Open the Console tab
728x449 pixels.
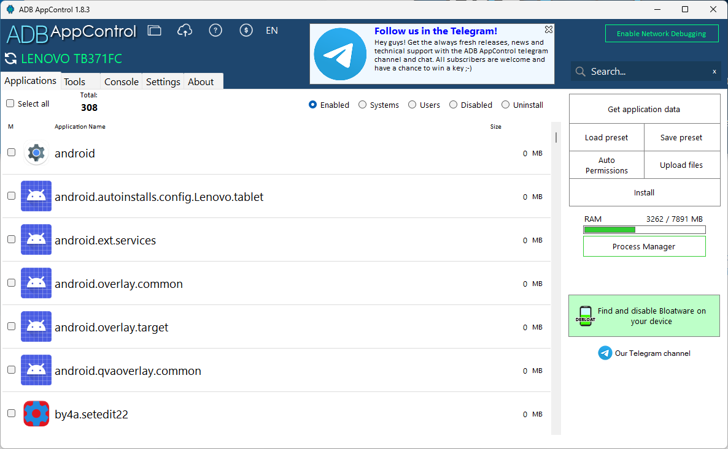pyautogui.click(x=121, y=81)
